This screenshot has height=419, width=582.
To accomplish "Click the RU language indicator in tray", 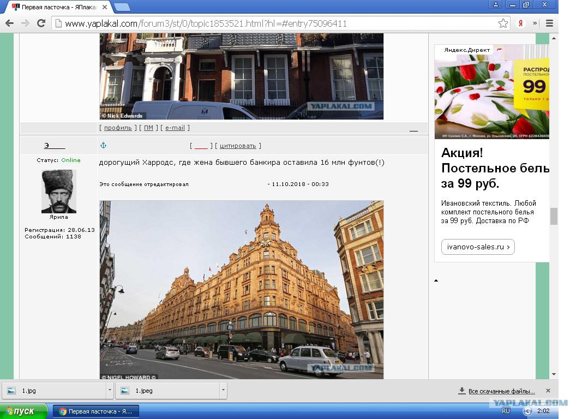I will pyautogui.click(x=506, y=411).
